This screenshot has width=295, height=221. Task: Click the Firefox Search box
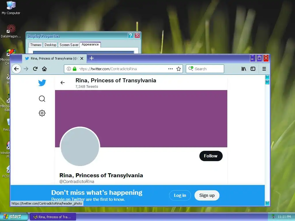(x=205, y=69)
